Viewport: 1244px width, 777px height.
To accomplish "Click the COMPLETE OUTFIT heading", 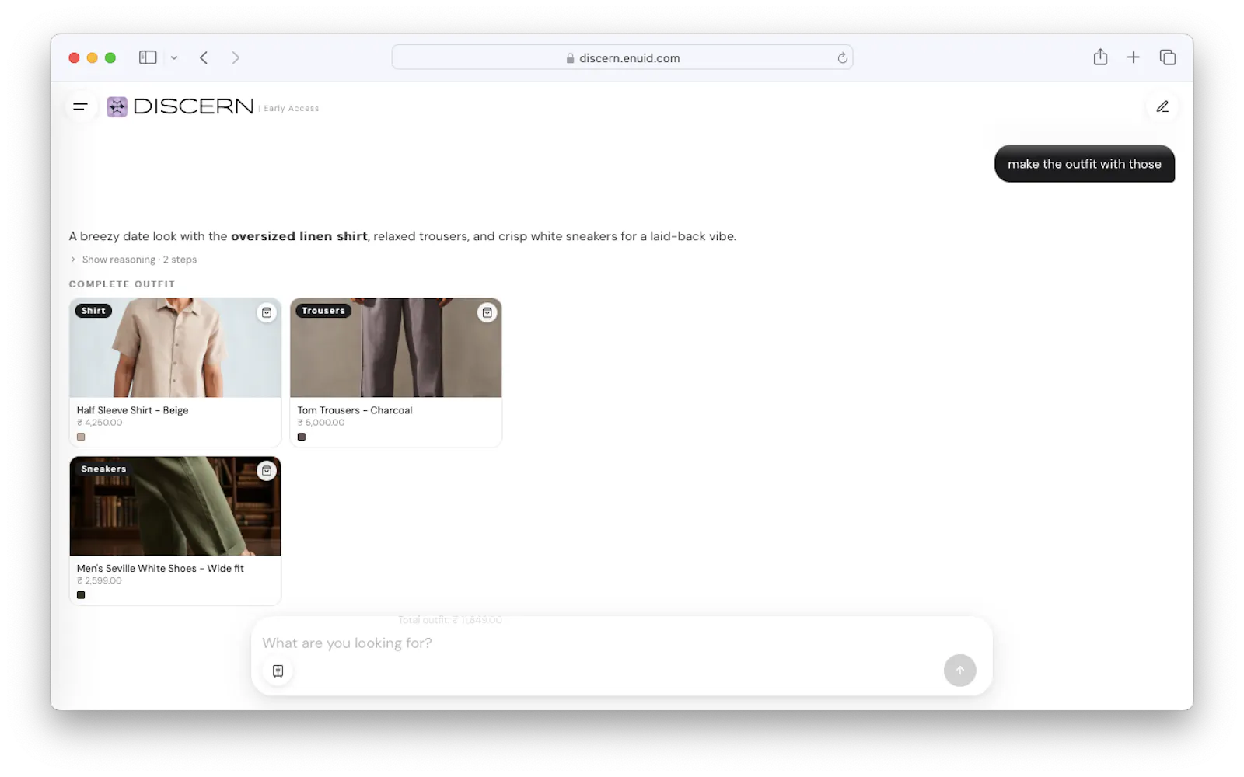I will pos(122,284).
